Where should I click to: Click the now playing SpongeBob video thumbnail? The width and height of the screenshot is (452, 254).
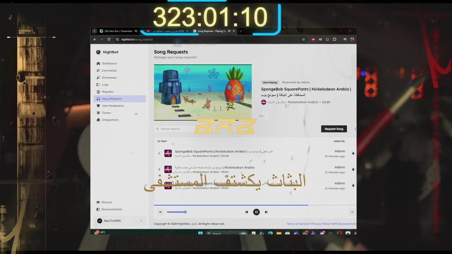click(203, 92)
